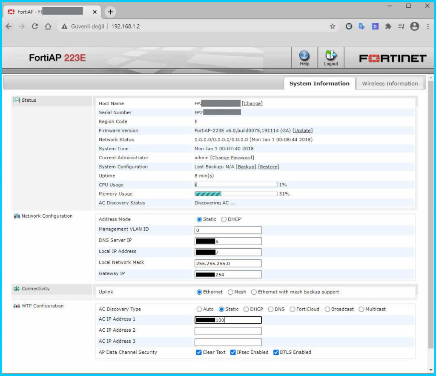Click the WTP Configuration section icon

coord(17,306)
